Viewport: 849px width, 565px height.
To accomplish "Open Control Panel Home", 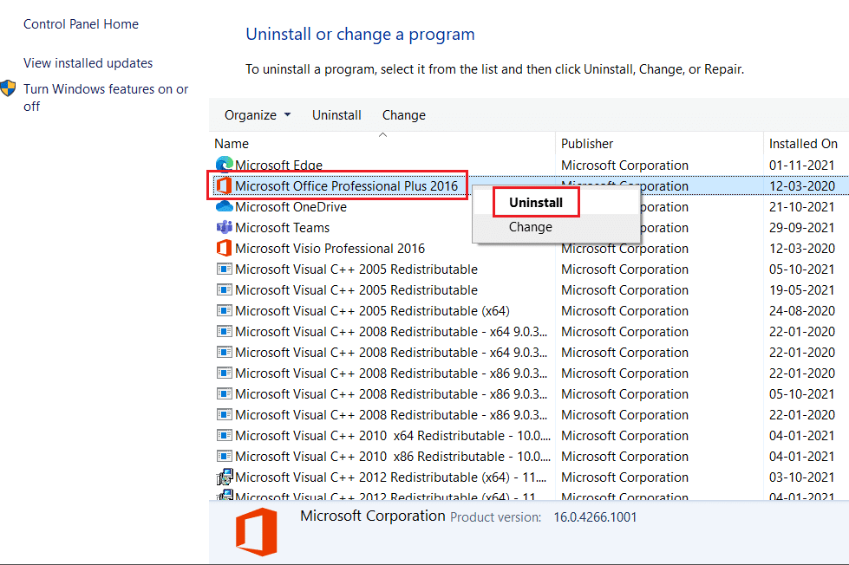I will pos(81,24).
